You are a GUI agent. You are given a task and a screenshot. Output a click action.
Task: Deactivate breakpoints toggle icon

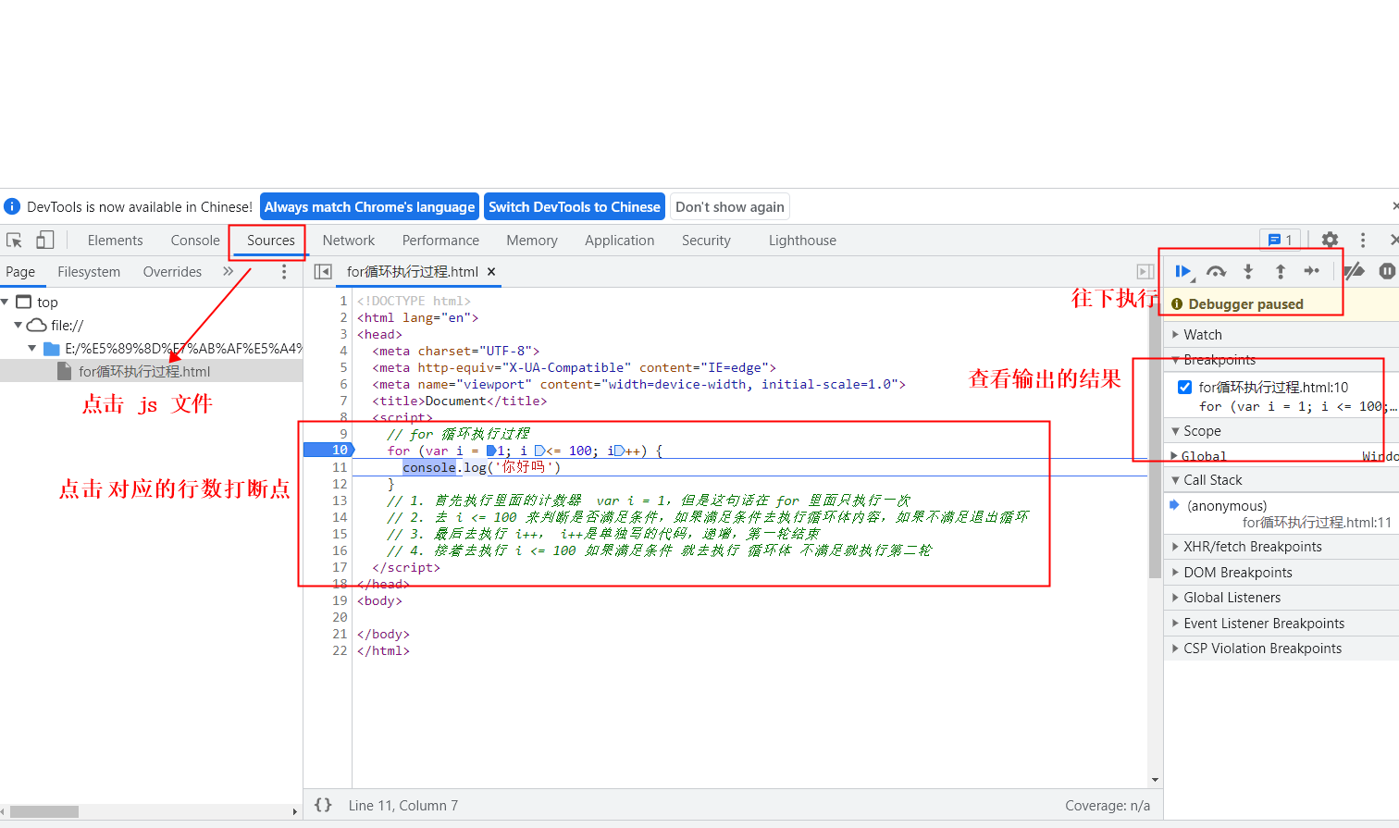coord(1354,271)
